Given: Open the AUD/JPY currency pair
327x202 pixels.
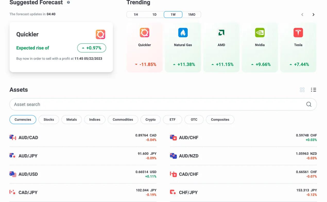Looking at the screenshot, I should pyautogui.click(x=83, y=156).
